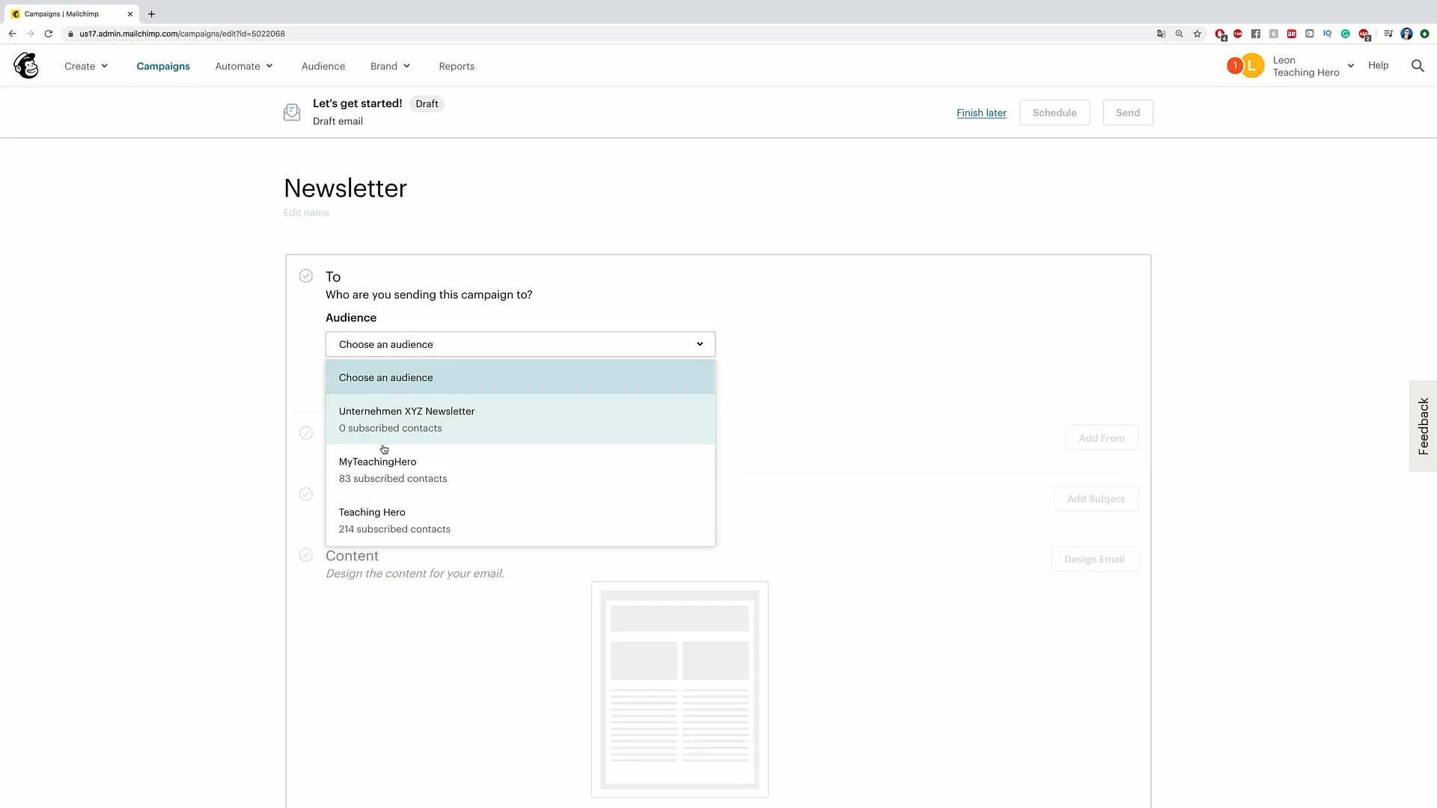Open the Automate menu

[244, 65]
